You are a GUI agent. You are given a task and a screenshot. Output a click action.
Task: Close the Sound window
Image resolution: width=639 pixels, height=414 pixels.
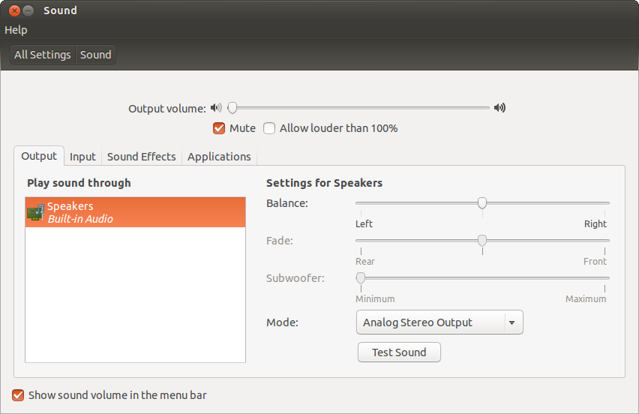[x=15, y=10]
